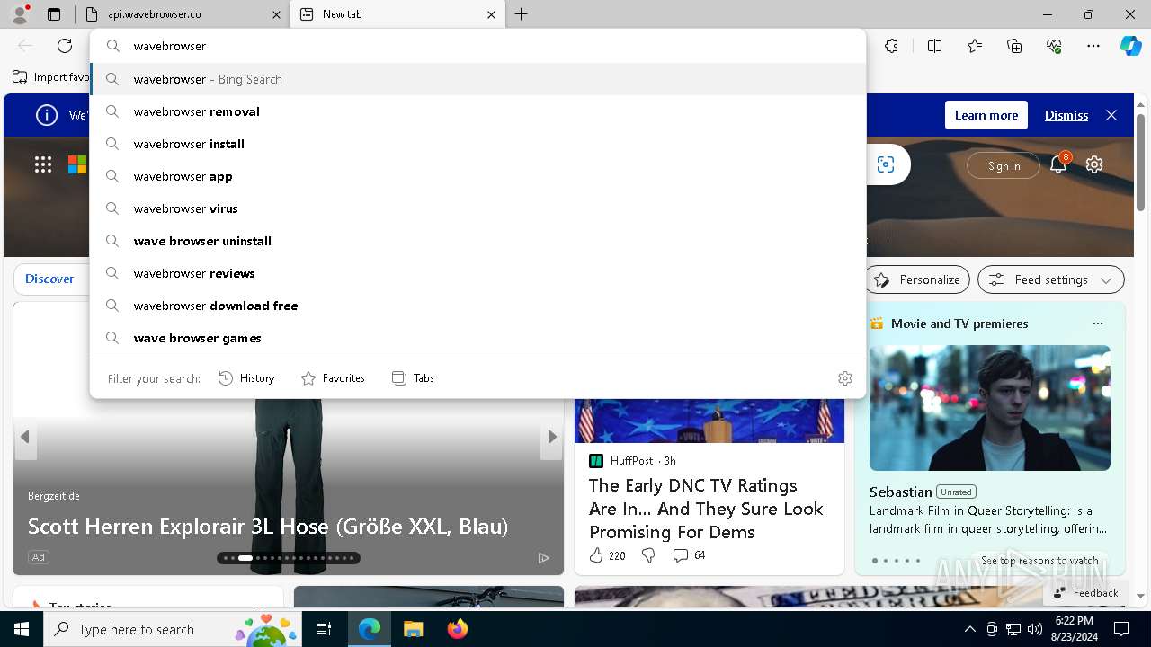Show hidden system tray icons chevron
The height and width of the screenshot is (647, 1151).
click(969, 629)
